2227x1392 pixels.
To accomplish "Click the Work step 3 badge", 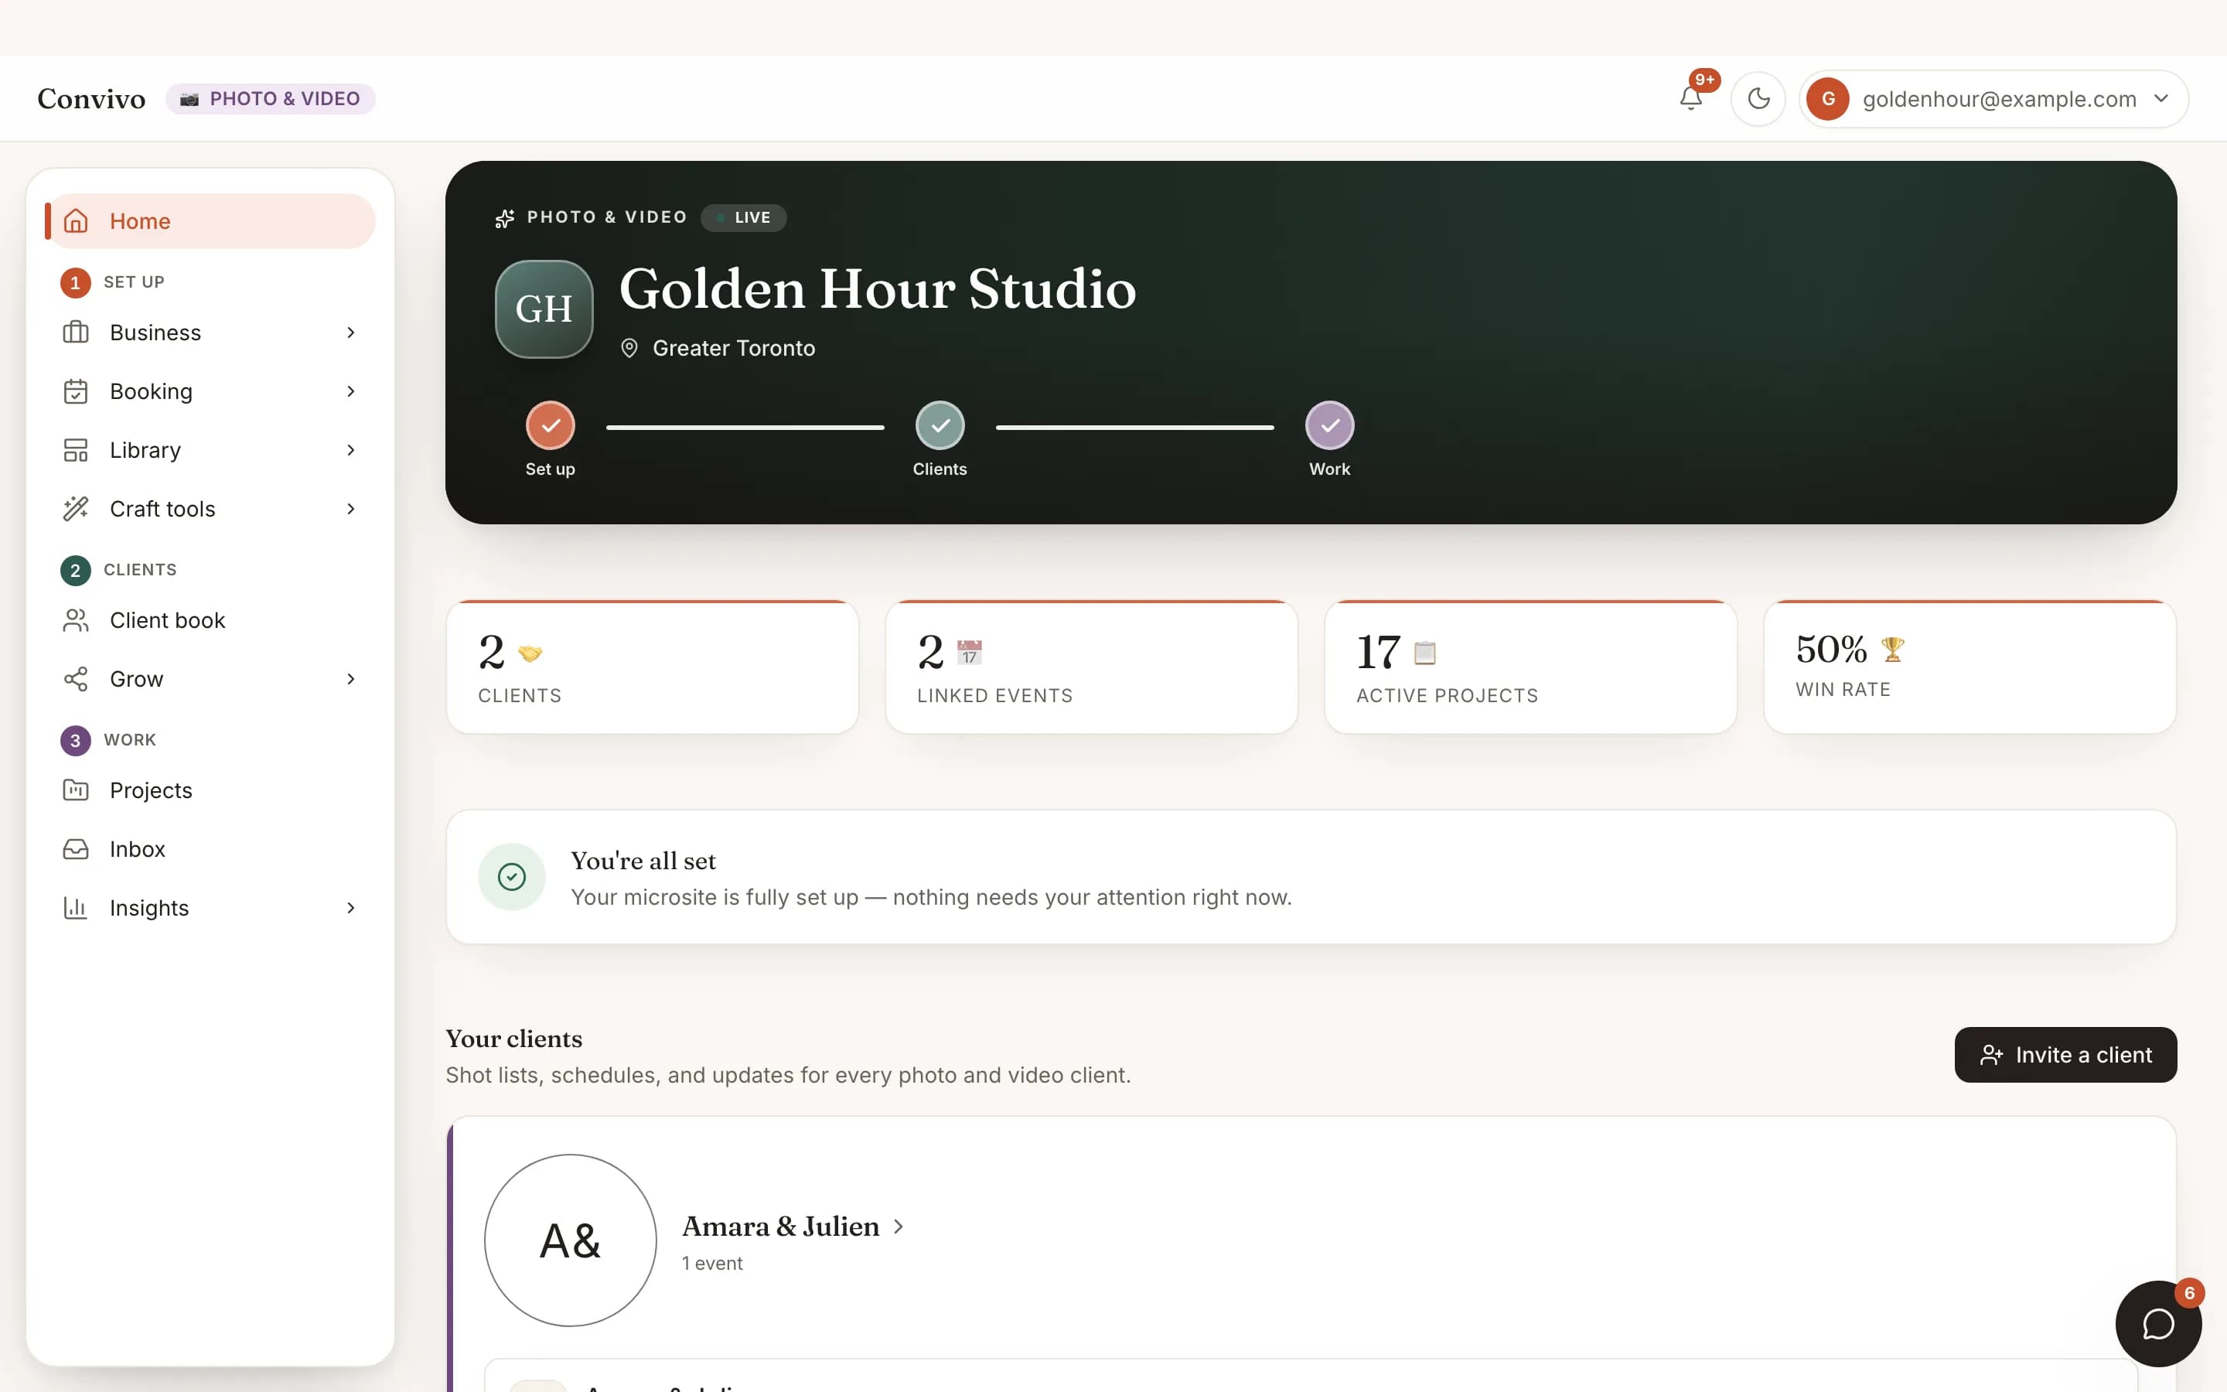I will [x=76, y=741].
